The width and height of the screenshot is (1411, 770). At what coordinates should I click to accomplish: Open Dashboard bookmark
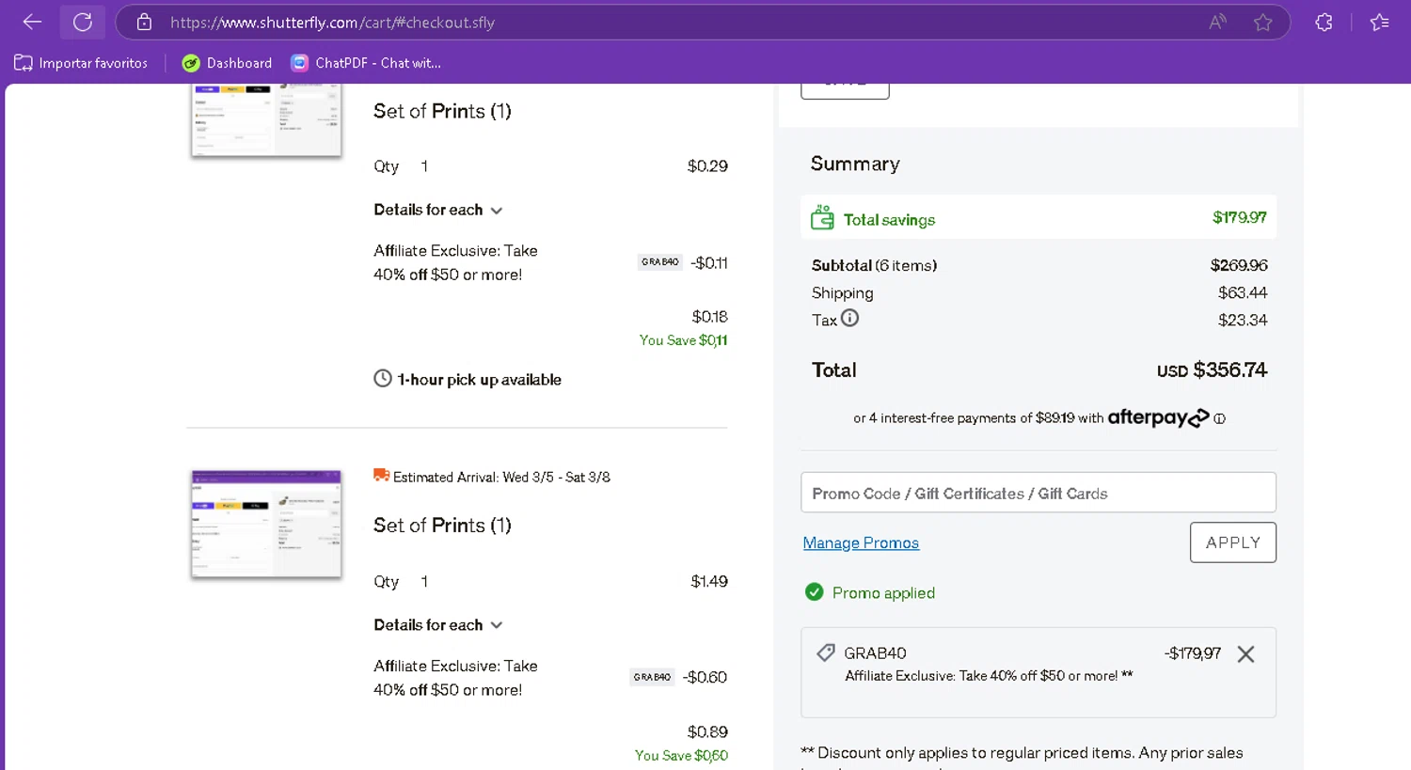227,63
